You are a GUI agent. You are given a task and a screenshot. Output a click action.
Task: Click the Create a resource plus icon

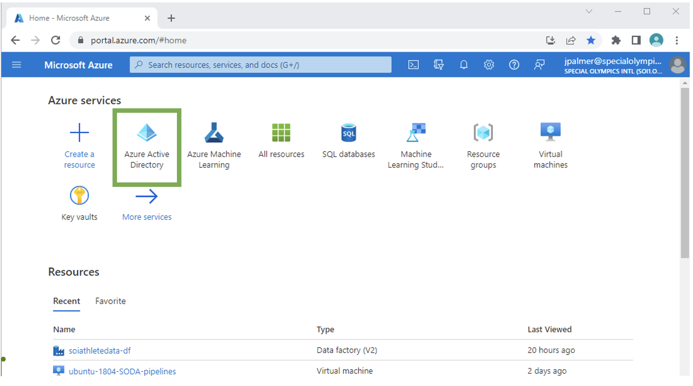click(79, 133)
